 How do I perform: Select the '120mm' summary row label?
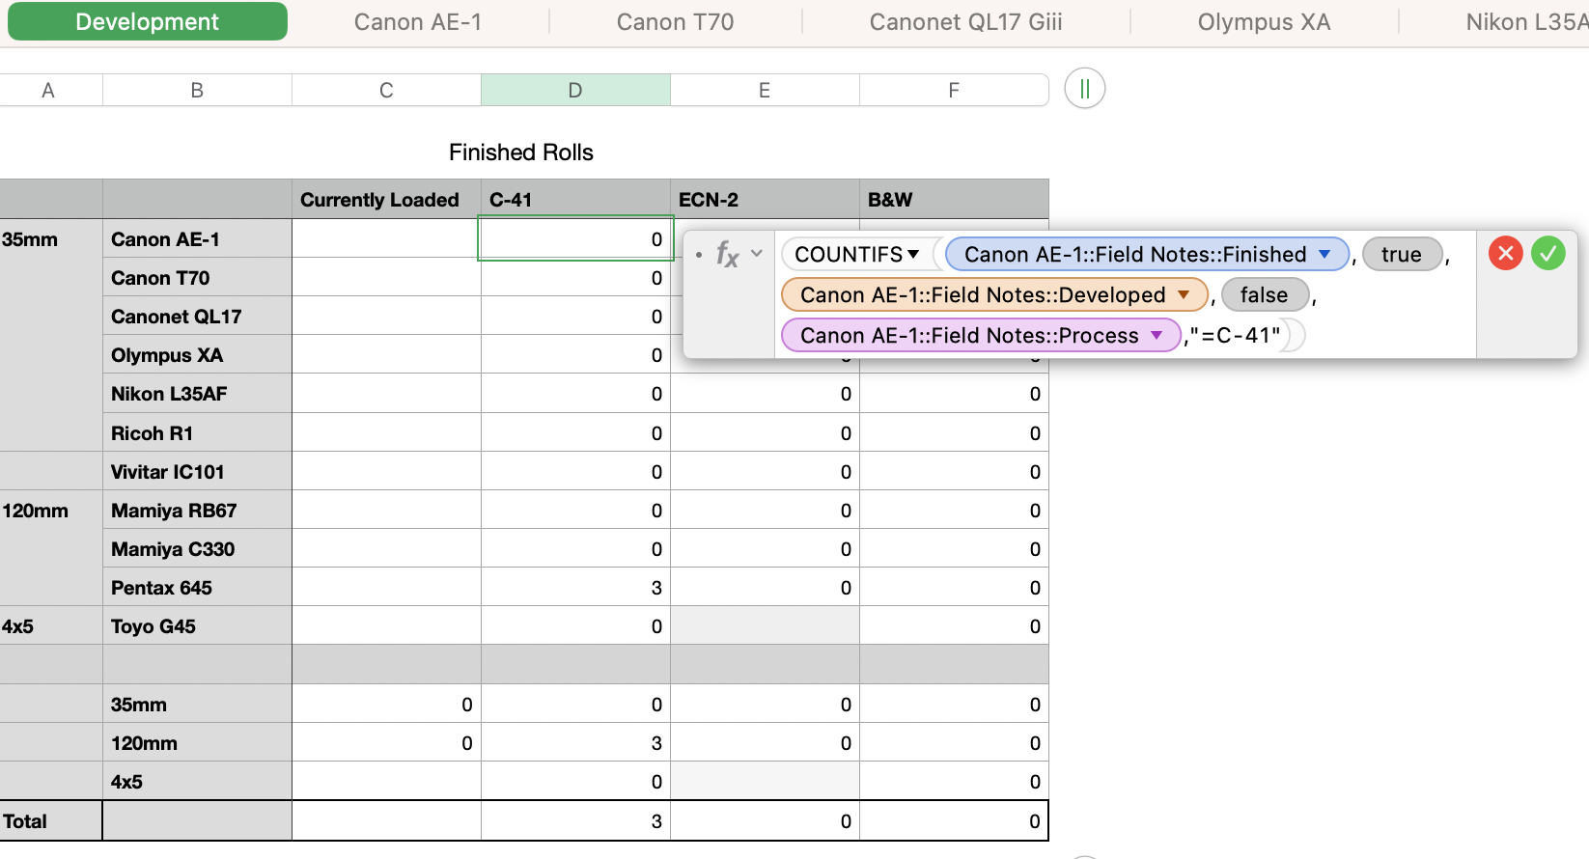[197, 742]
